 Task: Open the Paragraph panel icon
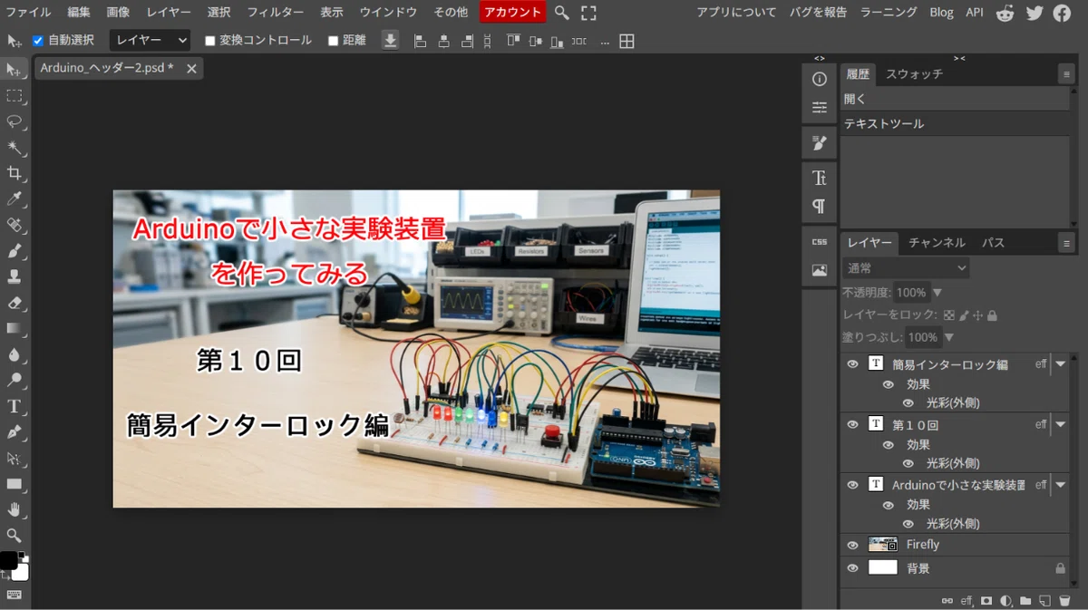820,206
